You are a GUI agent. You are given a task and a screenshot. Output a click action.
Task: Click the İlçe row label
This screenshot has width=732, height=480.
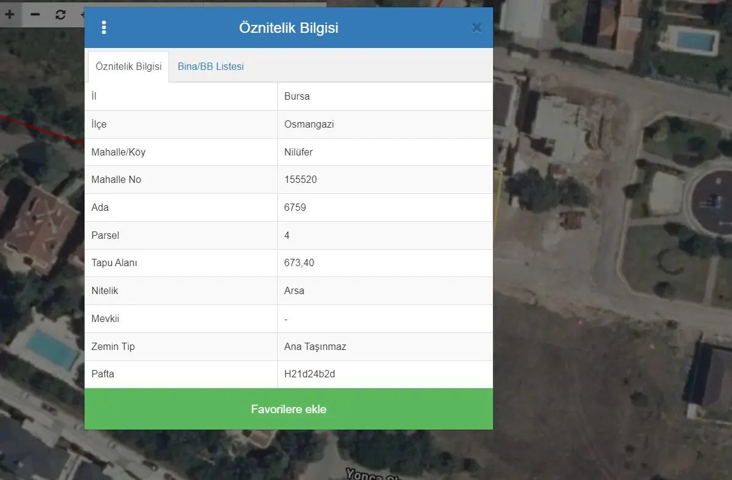pos(99,124)
